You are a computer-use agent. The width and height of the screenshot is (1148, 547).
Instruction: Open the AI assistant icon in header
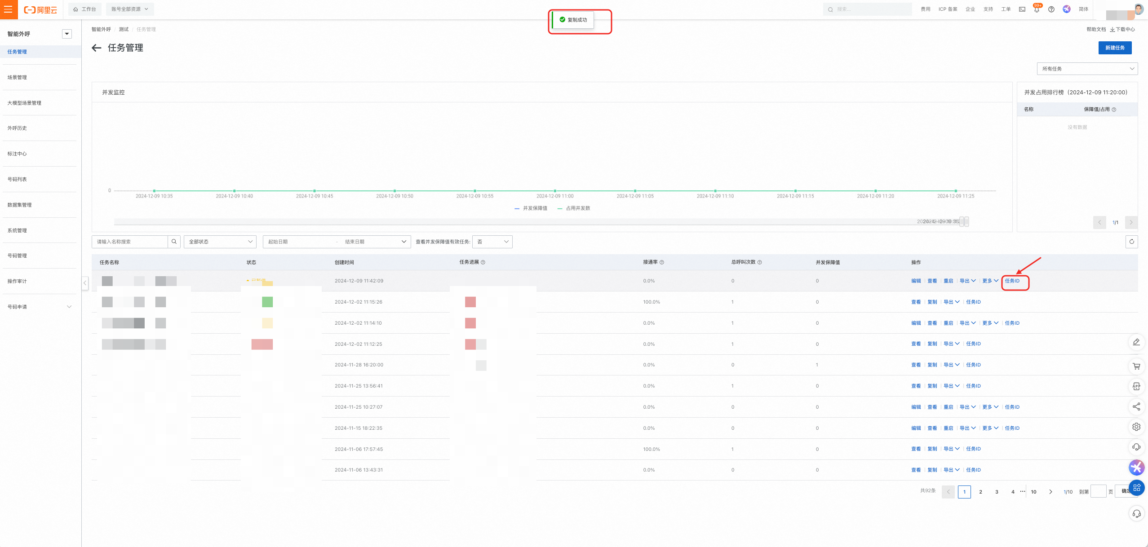coord(1067,9)
